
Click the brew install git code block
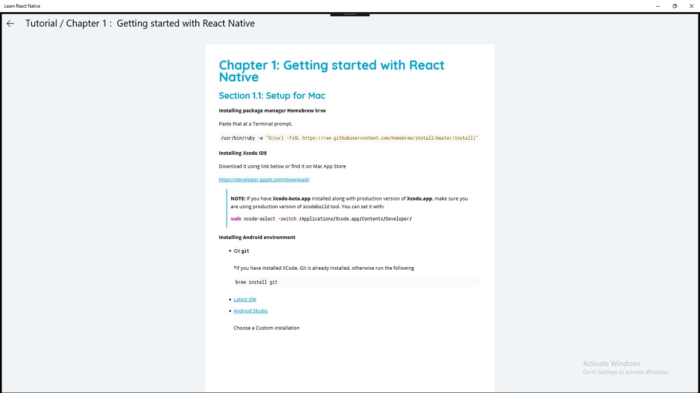[357, 282]
